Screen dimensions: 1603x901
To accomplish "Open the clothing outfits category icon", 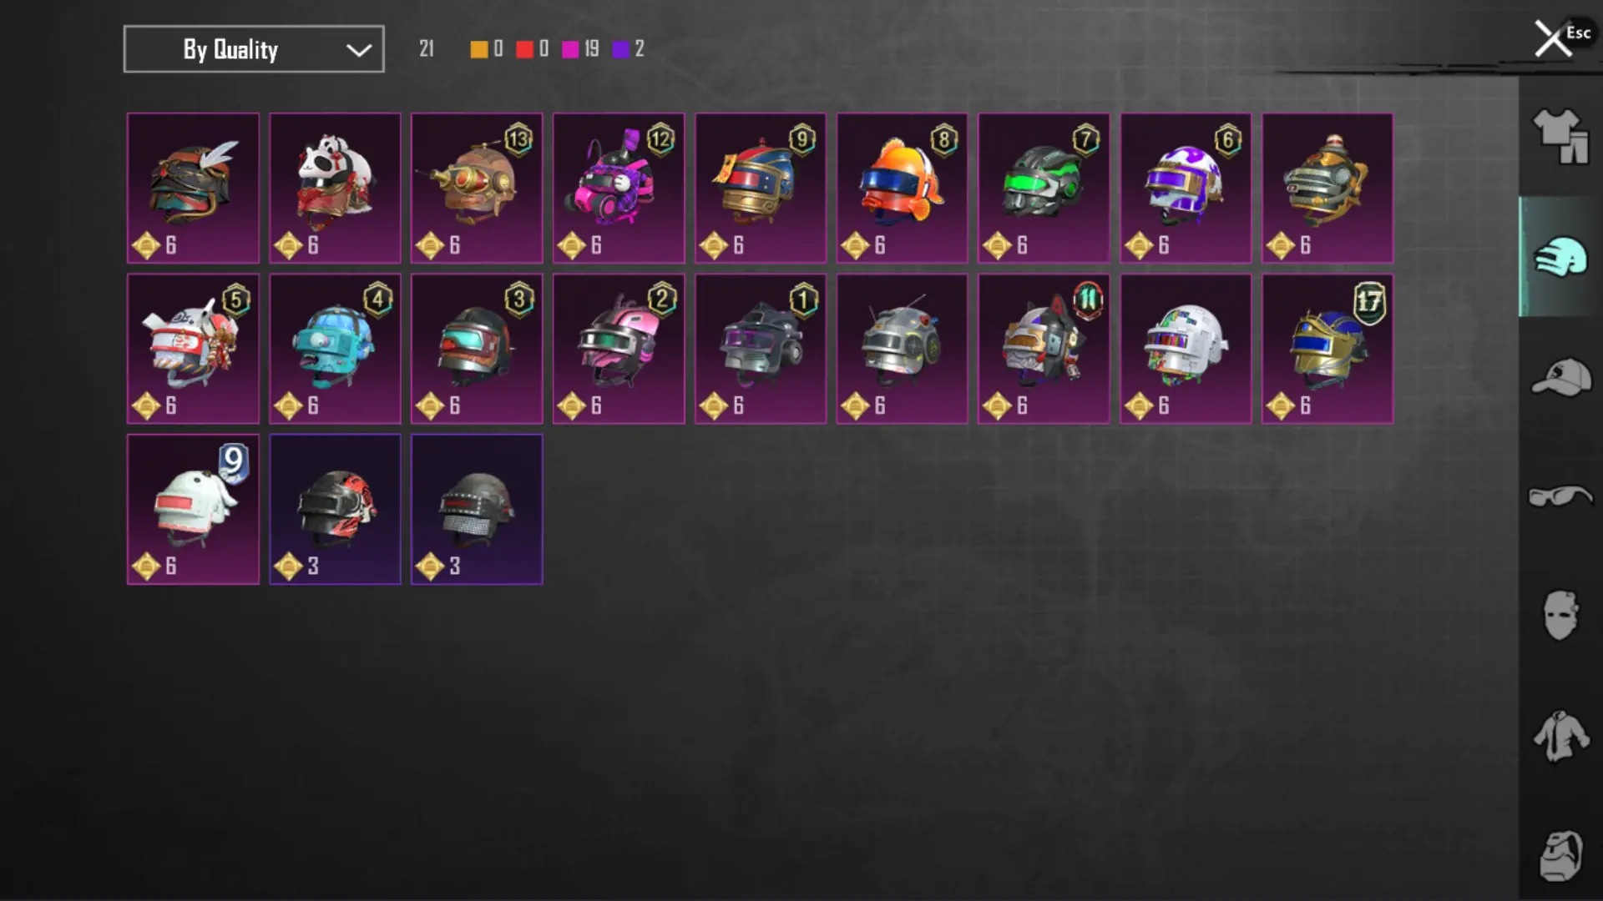I will point(1560,136).
